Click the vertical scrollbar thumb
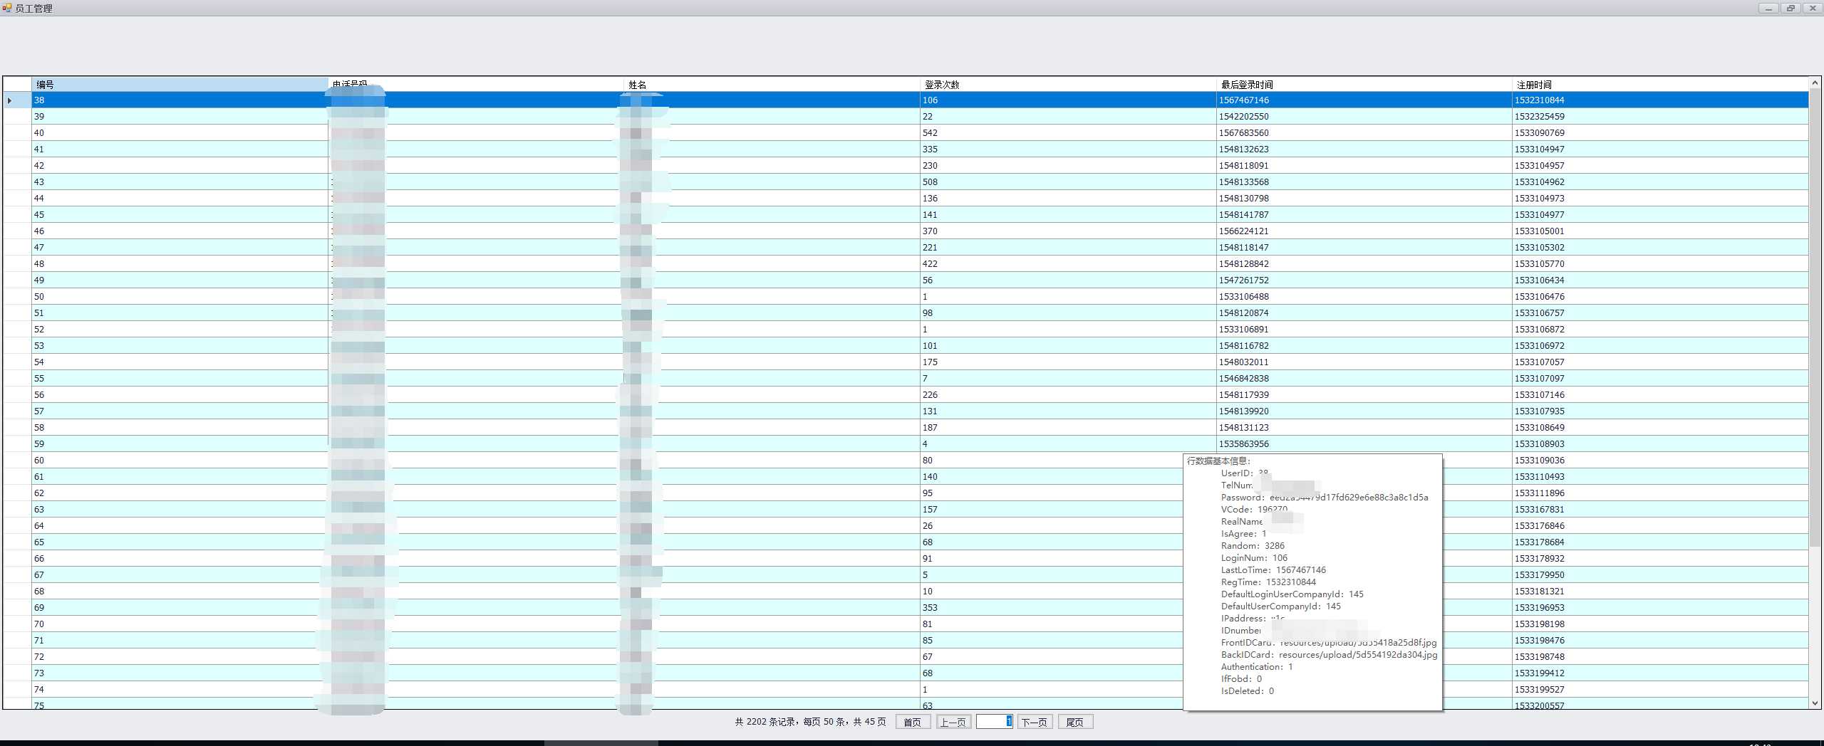This screenshot has height=746, width=1824. 1815,318
